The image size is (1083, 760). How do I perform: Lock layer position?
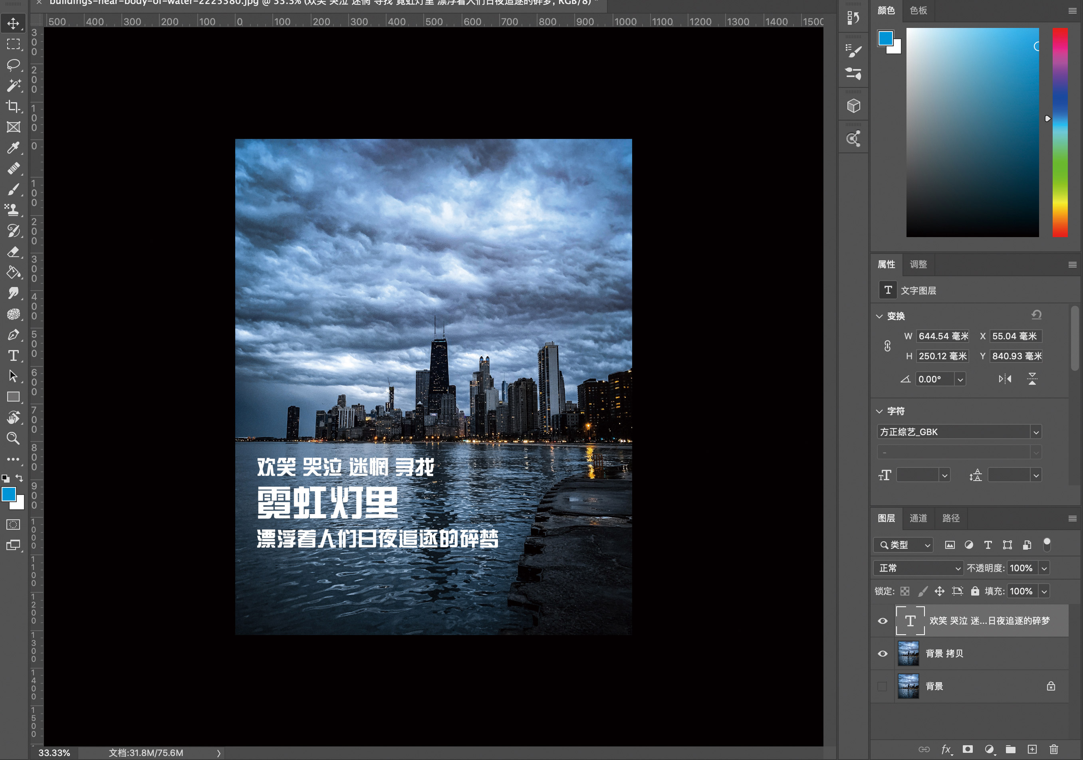click(x=940, y=591)
